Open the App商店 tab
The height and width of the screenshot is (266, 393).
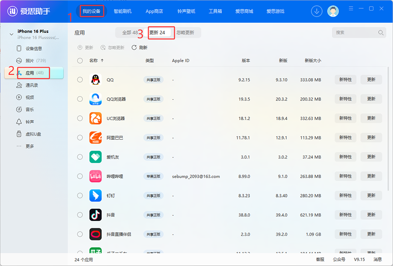155,11
